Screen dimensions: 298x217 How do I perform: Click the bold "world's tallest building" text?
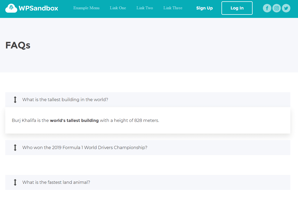point(74,120)
